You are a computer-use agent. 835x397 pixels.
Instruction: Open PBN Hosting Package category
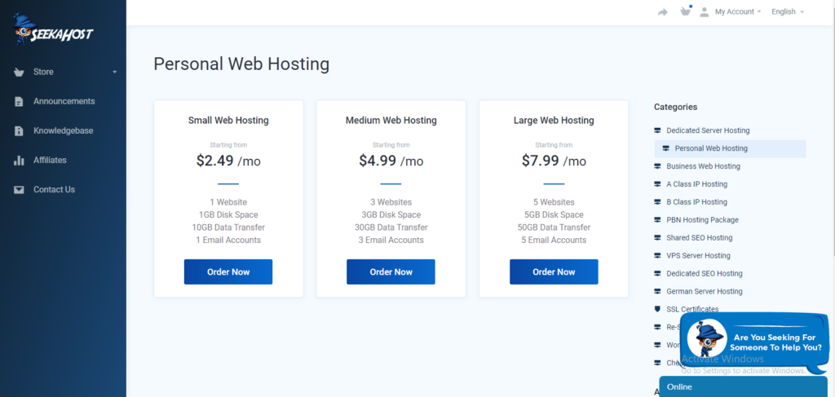(702, 220)
